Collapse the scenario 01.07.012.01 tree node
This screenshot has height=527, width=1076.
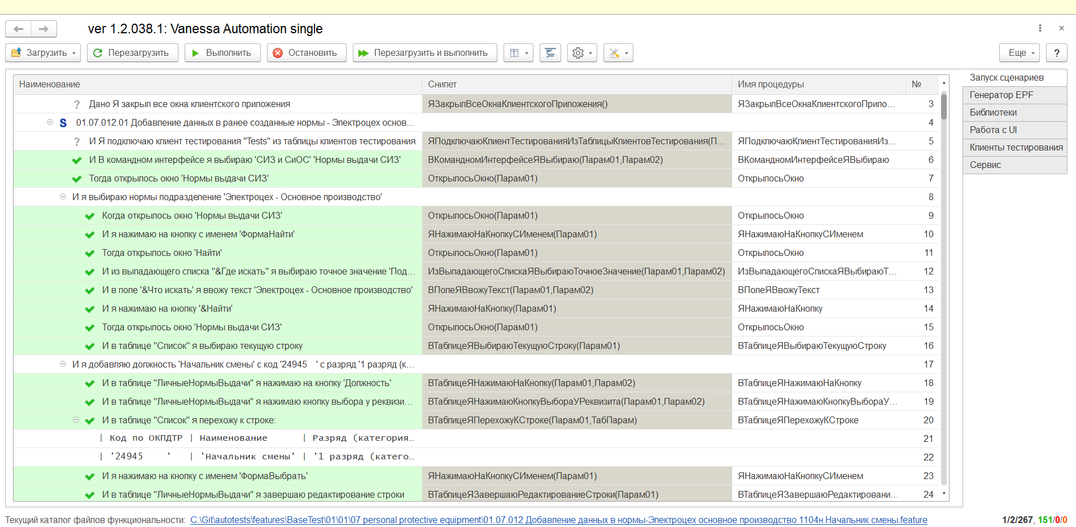coord(50,122)
